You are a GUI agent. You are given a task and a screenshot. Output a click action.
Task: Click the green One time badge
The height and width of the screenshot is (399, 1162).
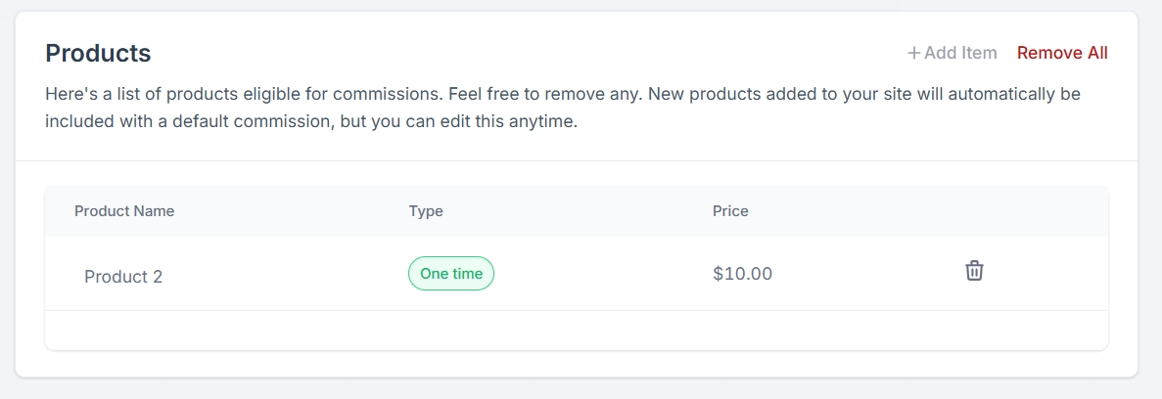(451, 274)
